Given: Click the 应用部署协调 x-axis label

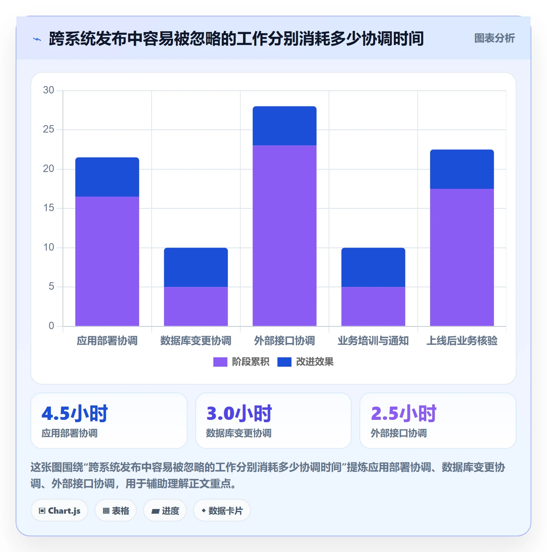Looking at the screenshot, I should tap(107, 341).
